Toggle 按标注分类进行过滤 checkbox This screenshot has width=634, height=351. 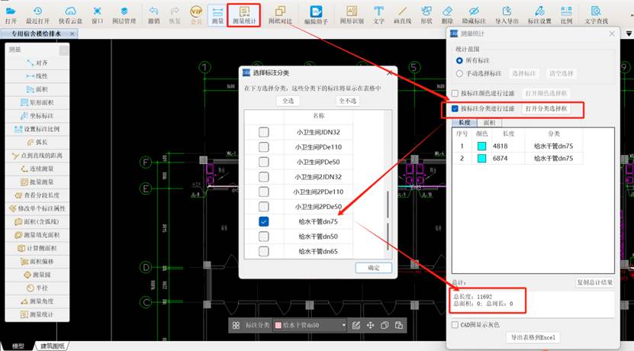pos(455,109)
